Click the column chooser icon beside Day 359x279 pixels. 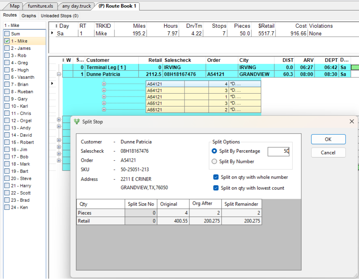56,26
